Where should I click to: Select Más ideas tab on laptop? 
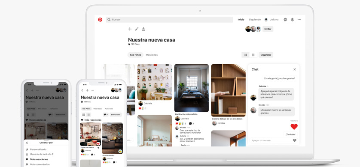coord(152,55)
